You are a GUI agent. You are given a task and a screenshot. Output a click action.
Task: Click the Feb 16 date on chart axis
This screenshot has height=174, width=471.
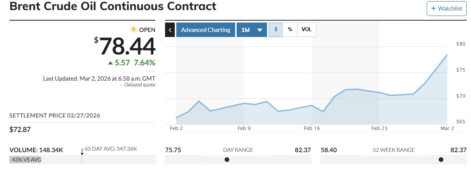[x=311, y=128]
